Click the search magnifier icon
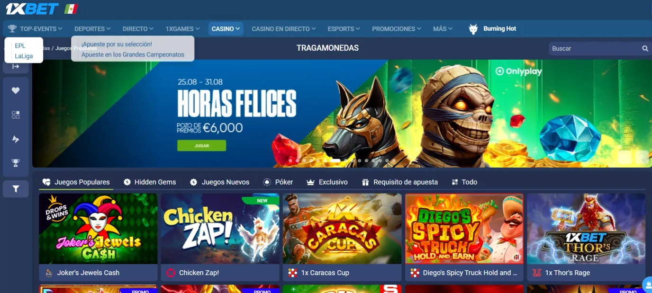Viewport: 652px width, 293px height. pyautogui.click(x=645, y=48)
